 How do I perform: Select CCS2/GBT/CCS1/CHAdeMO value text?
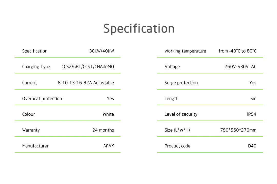pyautogui.click(x=88, y=67)
